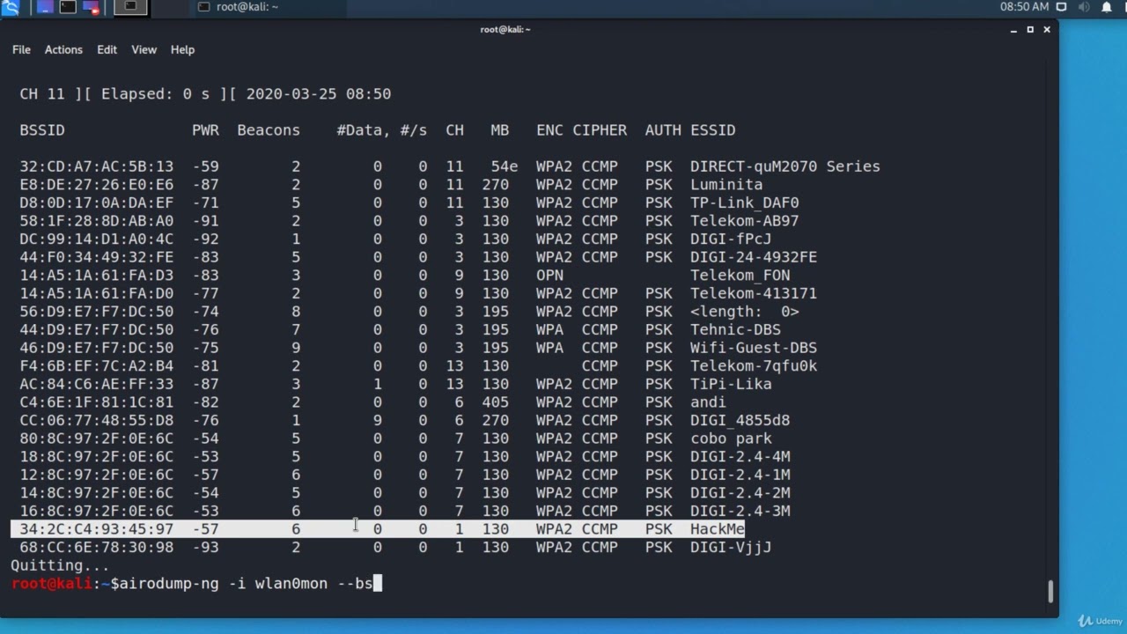This screenshot has height=634, width=1127.
Task: Click the show desktop launcher in the panel
Action: point(45,8)
